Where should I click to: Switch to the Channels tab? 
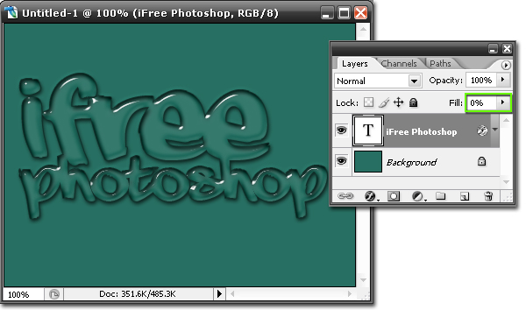click(399, 63)
